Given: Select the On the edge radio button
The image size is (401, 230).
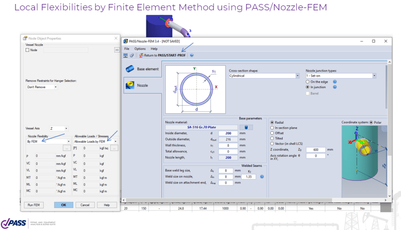Looking at the screenshot, I should [308, 82].
